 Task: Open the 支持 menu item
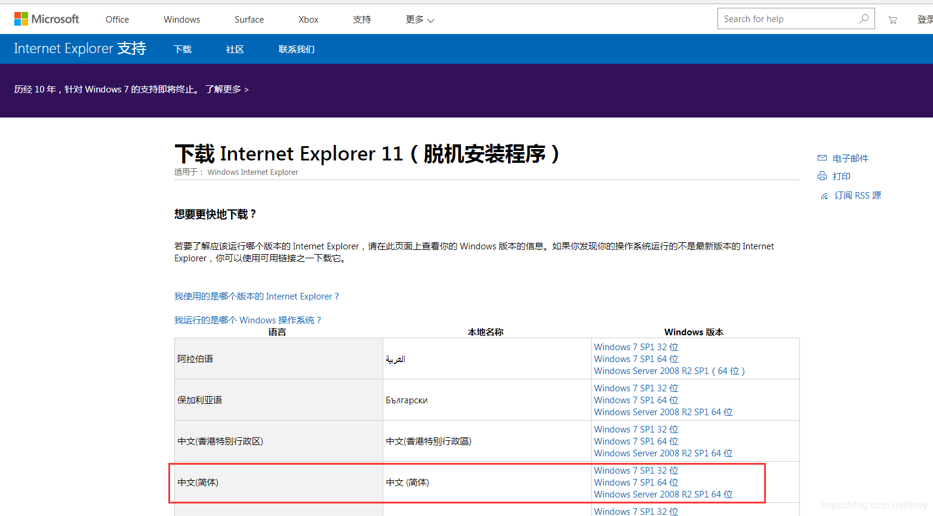coord(362,20)
